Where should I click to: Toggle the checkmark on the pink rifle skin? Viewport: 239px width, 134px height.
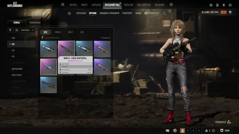click(x=109, y=43)
